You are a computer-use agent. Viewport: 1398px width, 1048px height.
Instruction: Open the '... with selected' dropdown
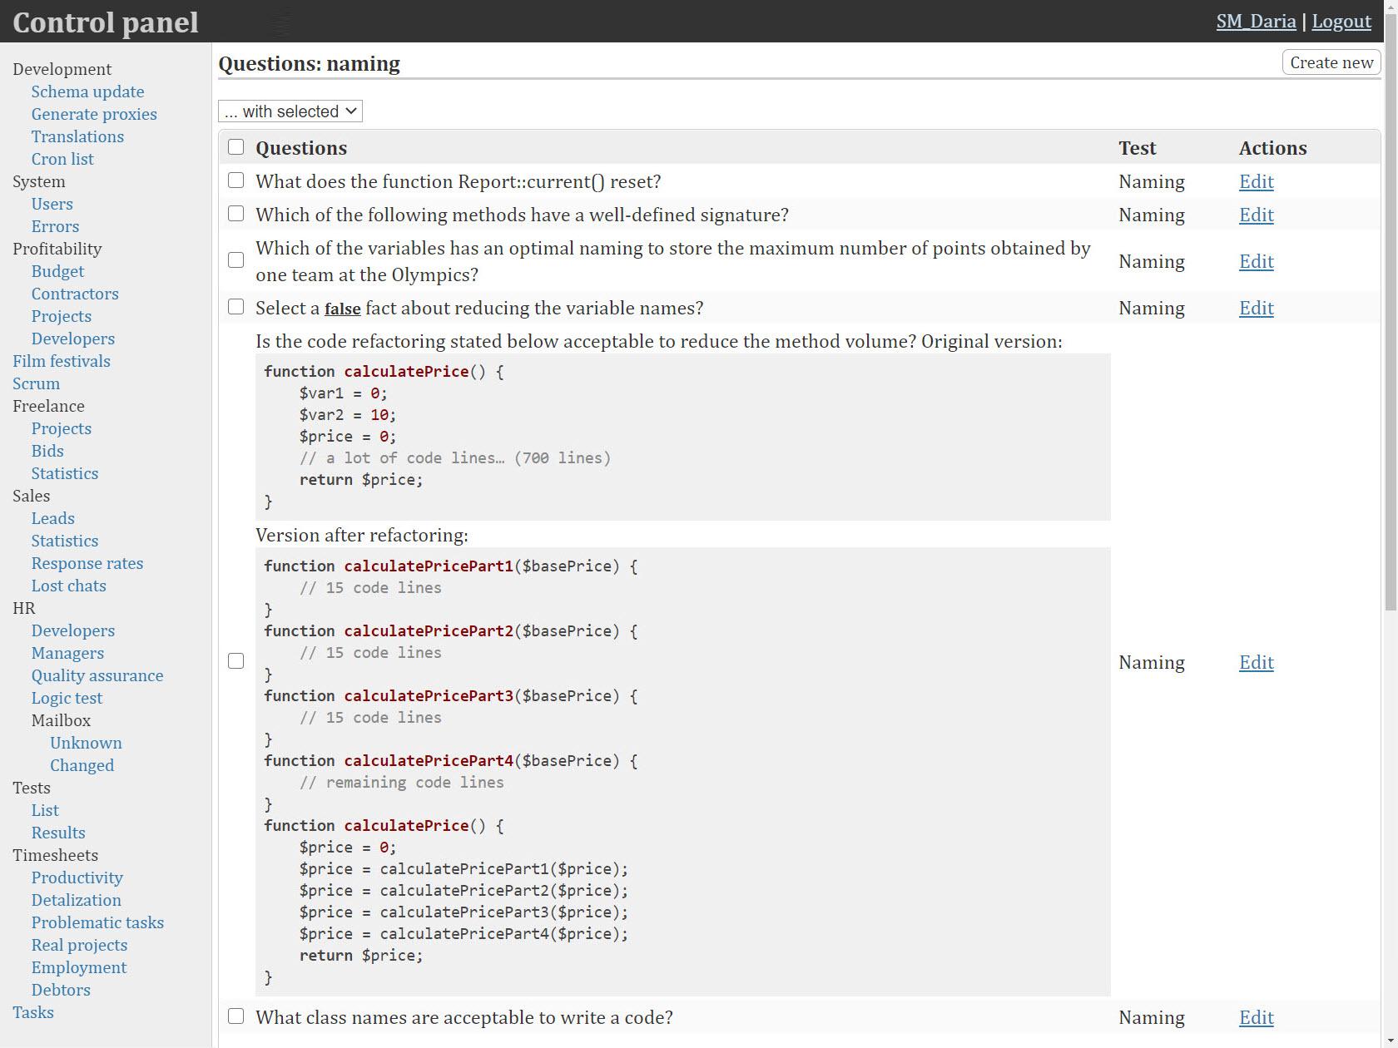click(x=290, y=111)
